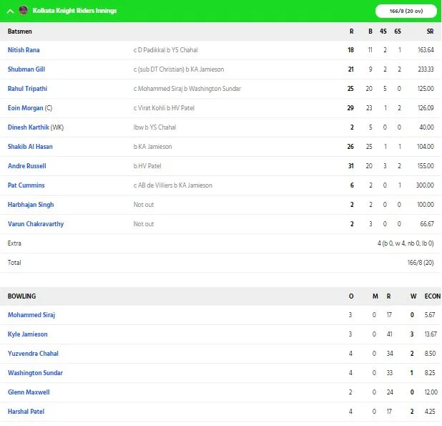This screenshot has width=442, height=426.
Task: Open bowler Washington Sundar's profile
Action: pyautogui.click(x=35, y=373)
